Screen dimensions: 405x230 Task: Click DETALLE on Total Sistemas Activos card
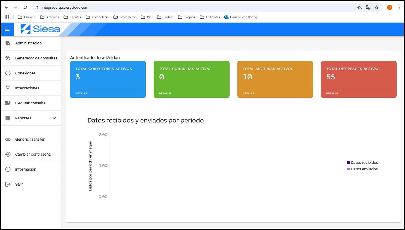pos(248,93)
